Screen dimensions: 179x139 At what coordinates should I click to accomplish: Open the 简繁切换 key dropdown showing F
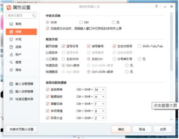(x=100, y=104)
